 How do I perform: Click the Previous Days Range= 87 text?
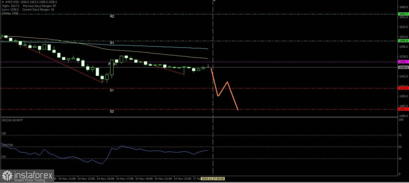point(40,6)
